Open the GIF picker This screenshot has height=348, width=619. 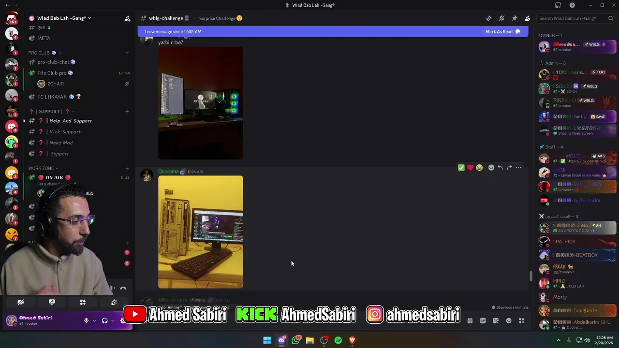tap(483, 320)
